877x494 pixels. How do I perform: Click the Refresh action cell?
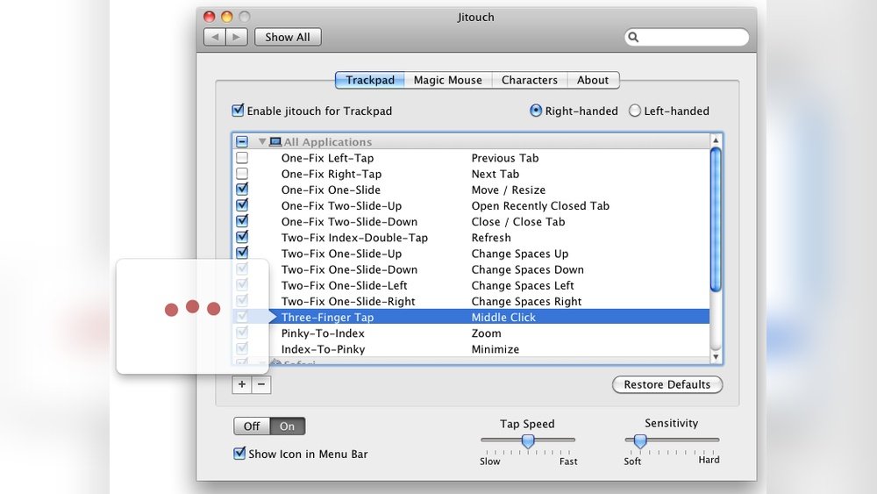point(491,237)
